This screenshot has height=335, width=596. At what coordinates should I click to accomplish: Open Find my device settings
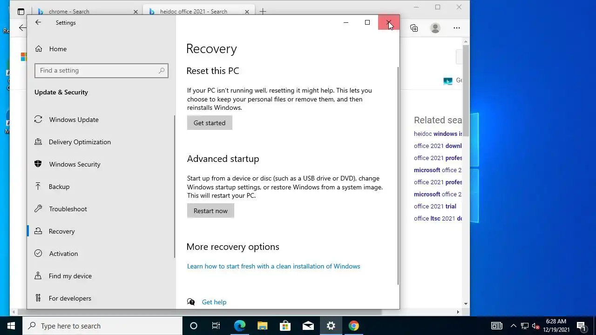70,276
